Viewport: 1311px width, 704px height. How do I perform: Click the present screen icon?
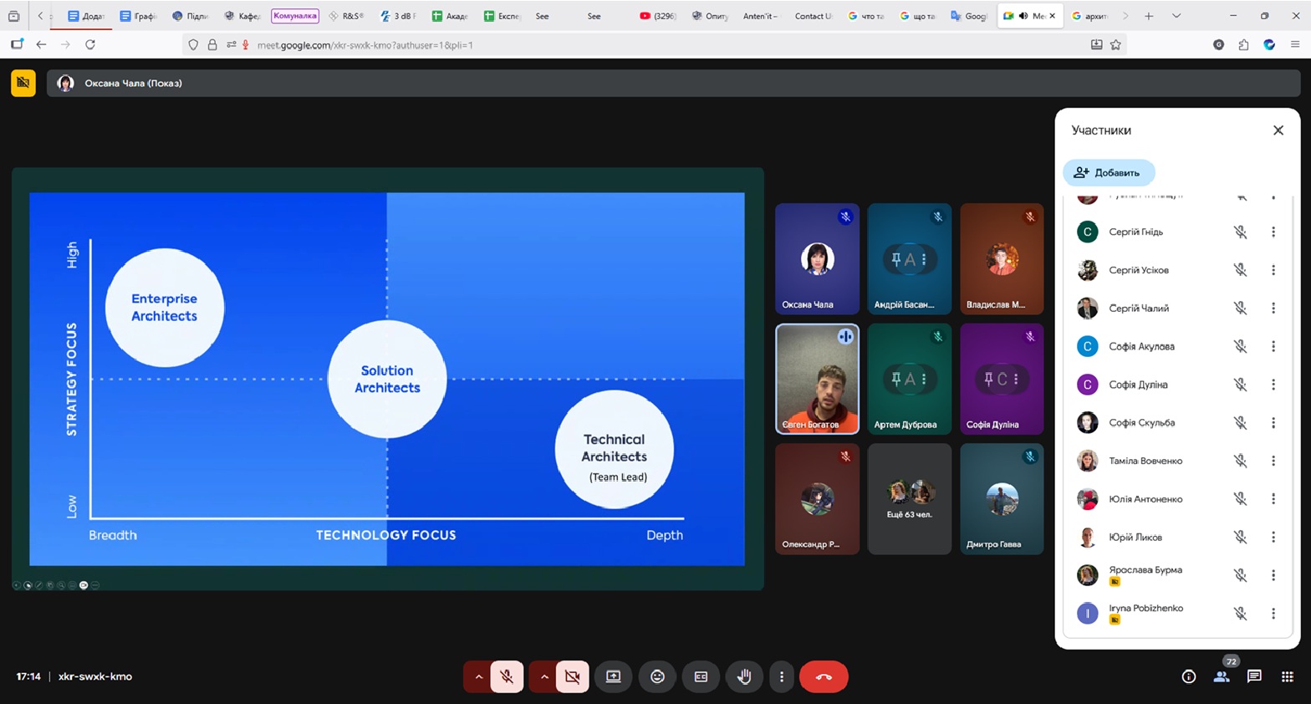613,676
